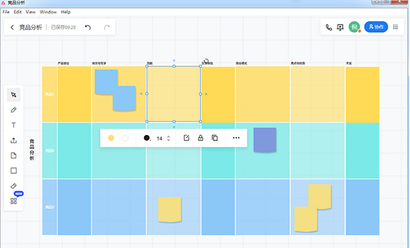The height and width of the screenshot is (248, 410).
Task: Open the white border color option
Action: pyautogui.click(x=125, y=138)
